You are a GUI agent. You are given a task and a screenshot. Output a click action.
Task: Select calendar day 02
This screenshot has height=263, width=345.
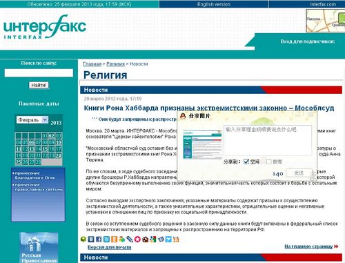pos(52,136)
